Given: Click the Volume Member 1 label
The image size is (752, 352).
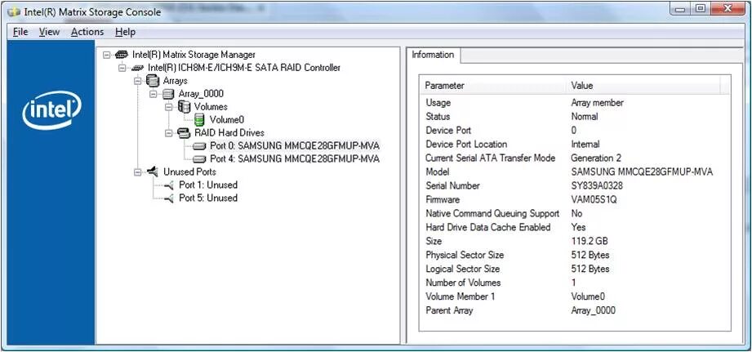Looking at the screenshot, I should coord(460,296).
